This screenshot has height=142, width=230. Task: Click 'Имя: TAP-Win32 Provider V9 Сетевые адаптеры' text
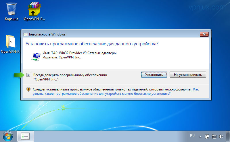pos(79,53)
